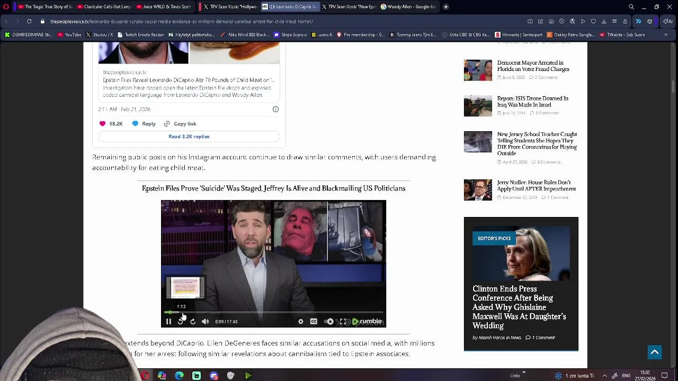Image resolution: width=678 pixels, height=381 pixels.
Task: Back to top arrow button
Action: click(655, 352)
